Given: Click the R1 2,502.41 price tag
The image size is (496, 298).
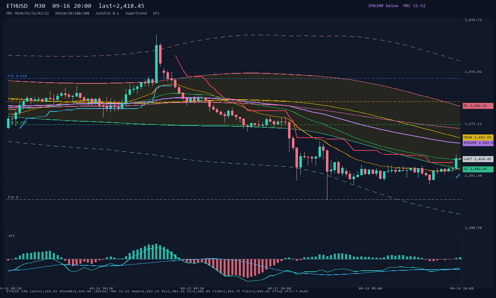Looking at the screenshot, I should [478, 106].
